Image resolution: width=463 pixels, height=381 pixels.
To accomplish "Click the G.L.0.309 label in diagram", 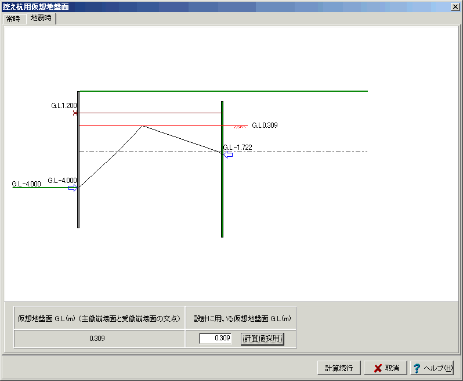I will click(265, 125).
